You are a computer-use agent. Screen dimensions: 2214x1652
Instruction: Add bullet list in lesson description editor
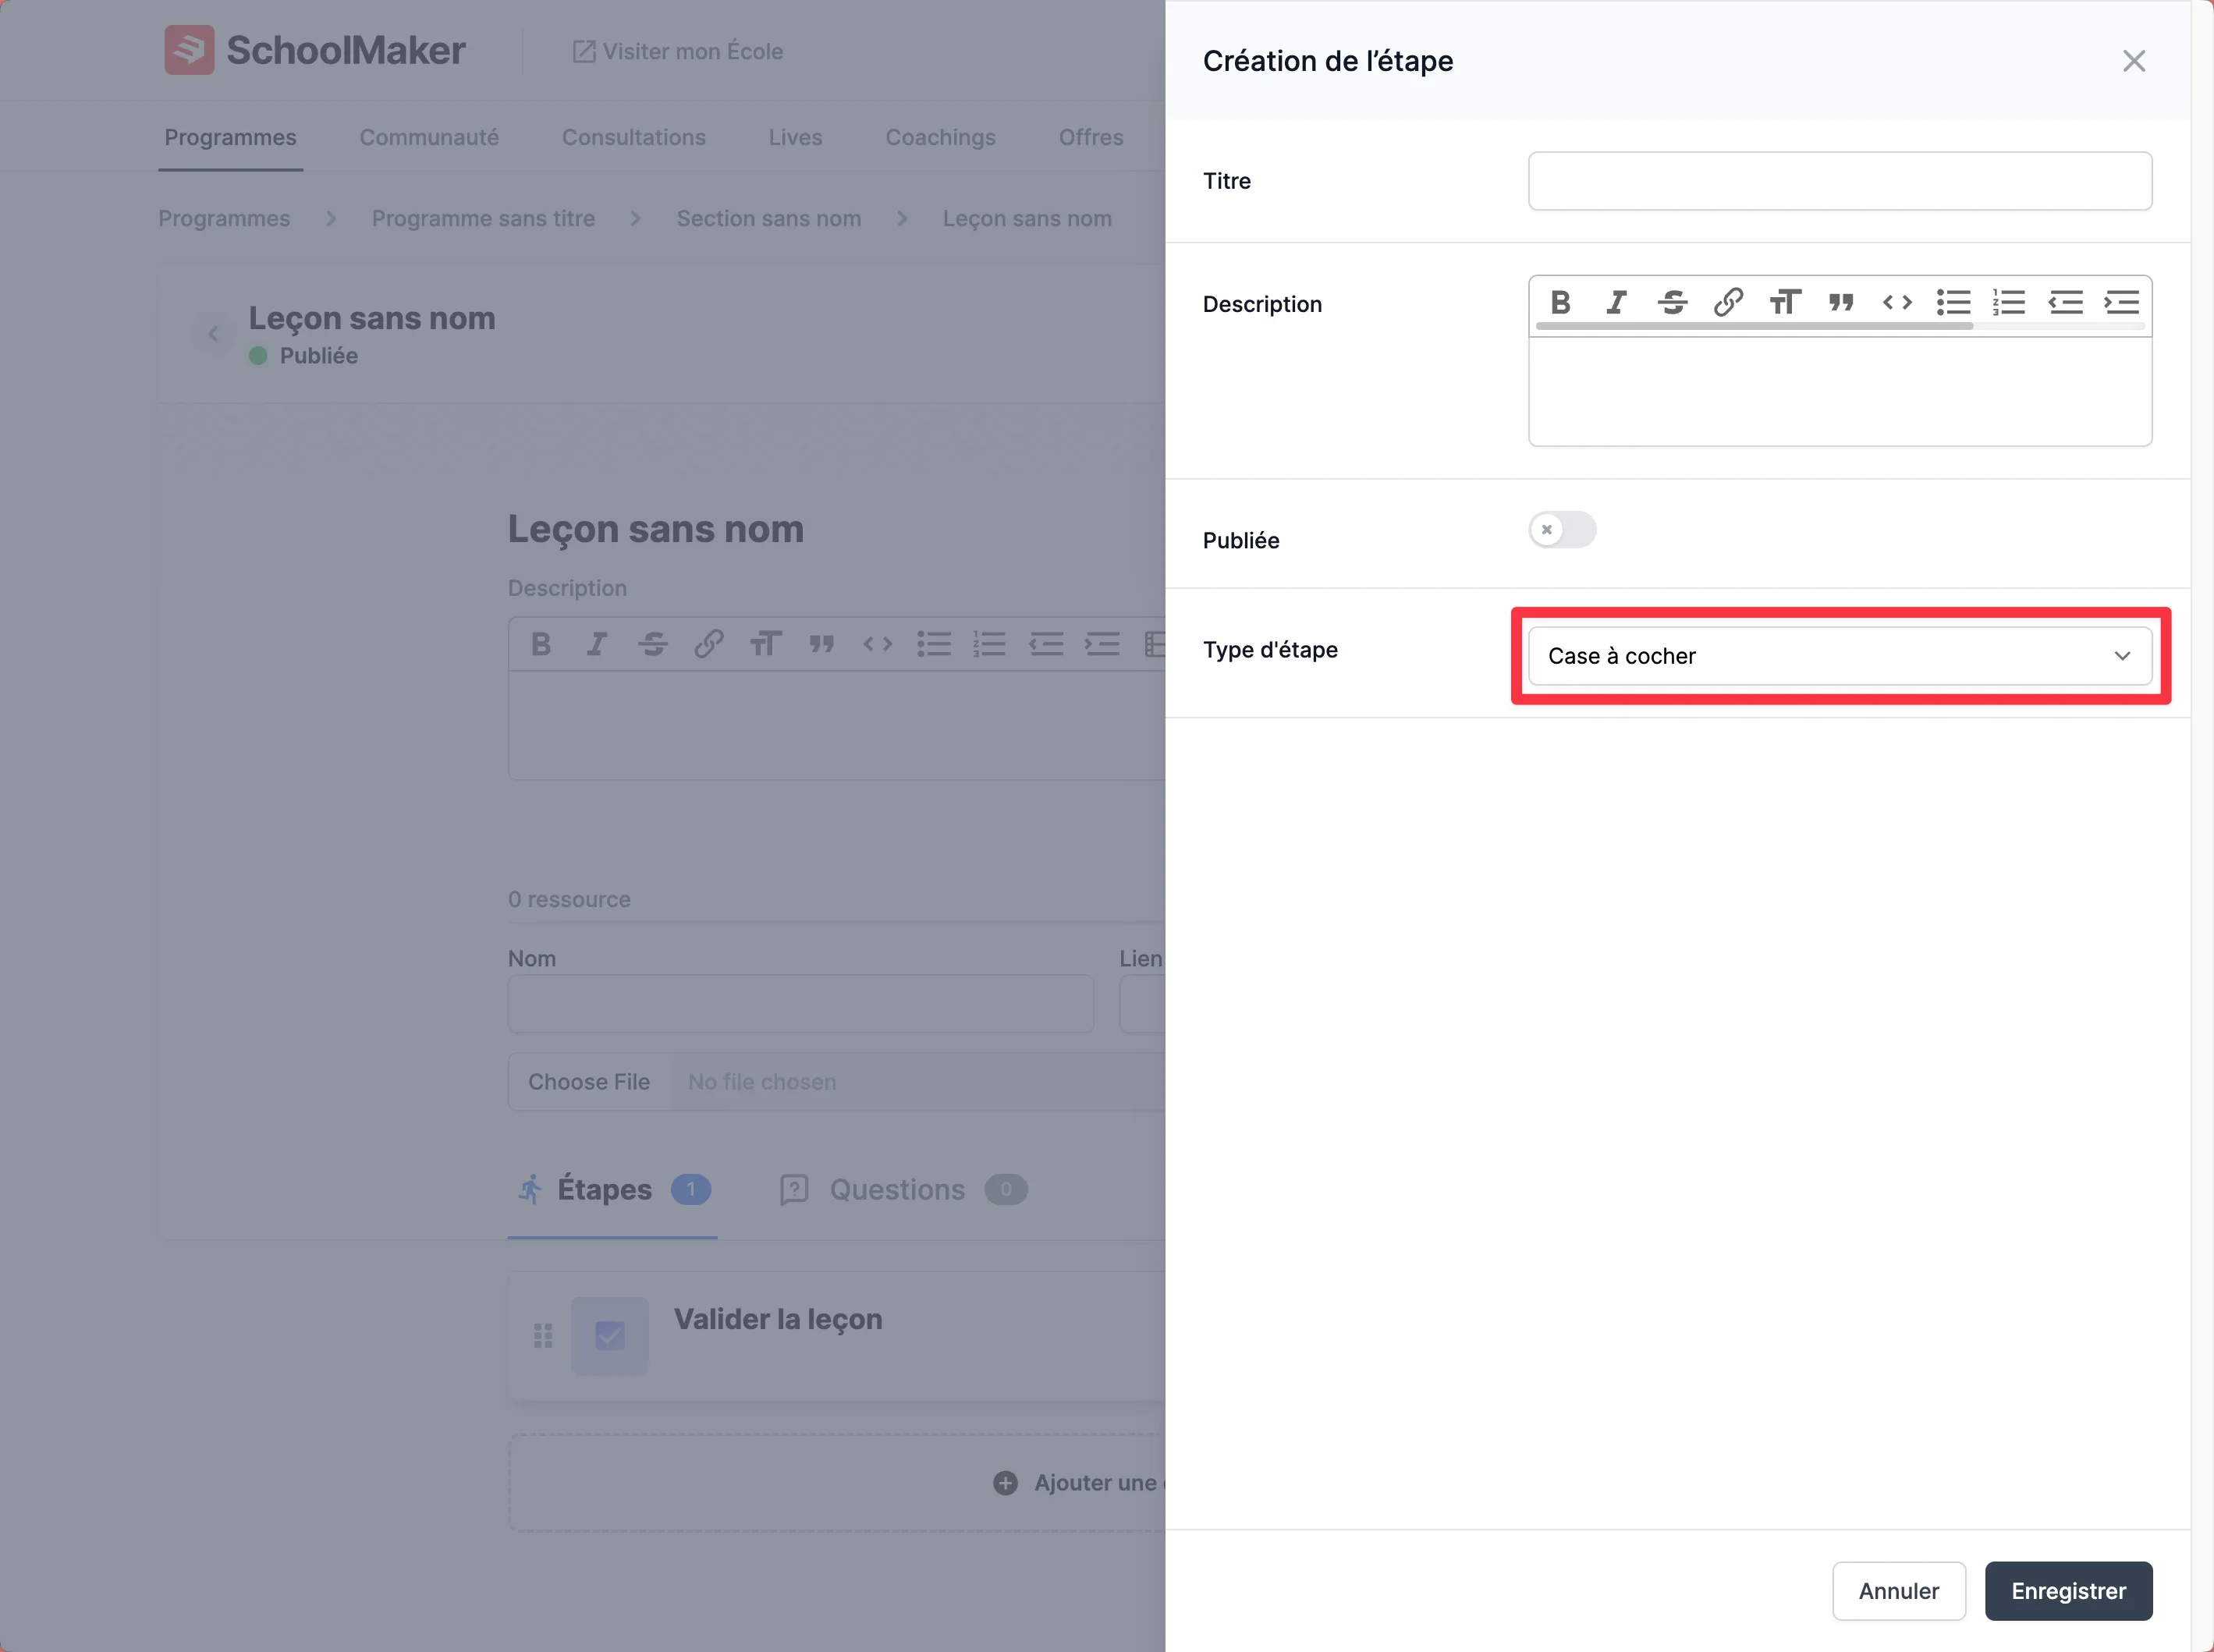point(934,644)
